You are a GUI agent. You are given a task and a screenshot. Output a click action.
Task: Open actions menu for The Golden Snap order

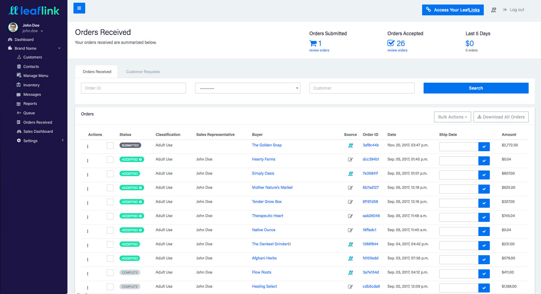(88, 146)
